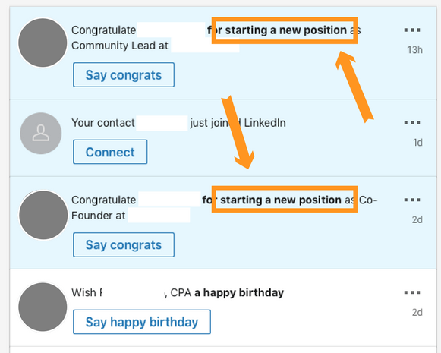
Task: Click Say congrats for Co-Founder position
Action: point(124,244)
